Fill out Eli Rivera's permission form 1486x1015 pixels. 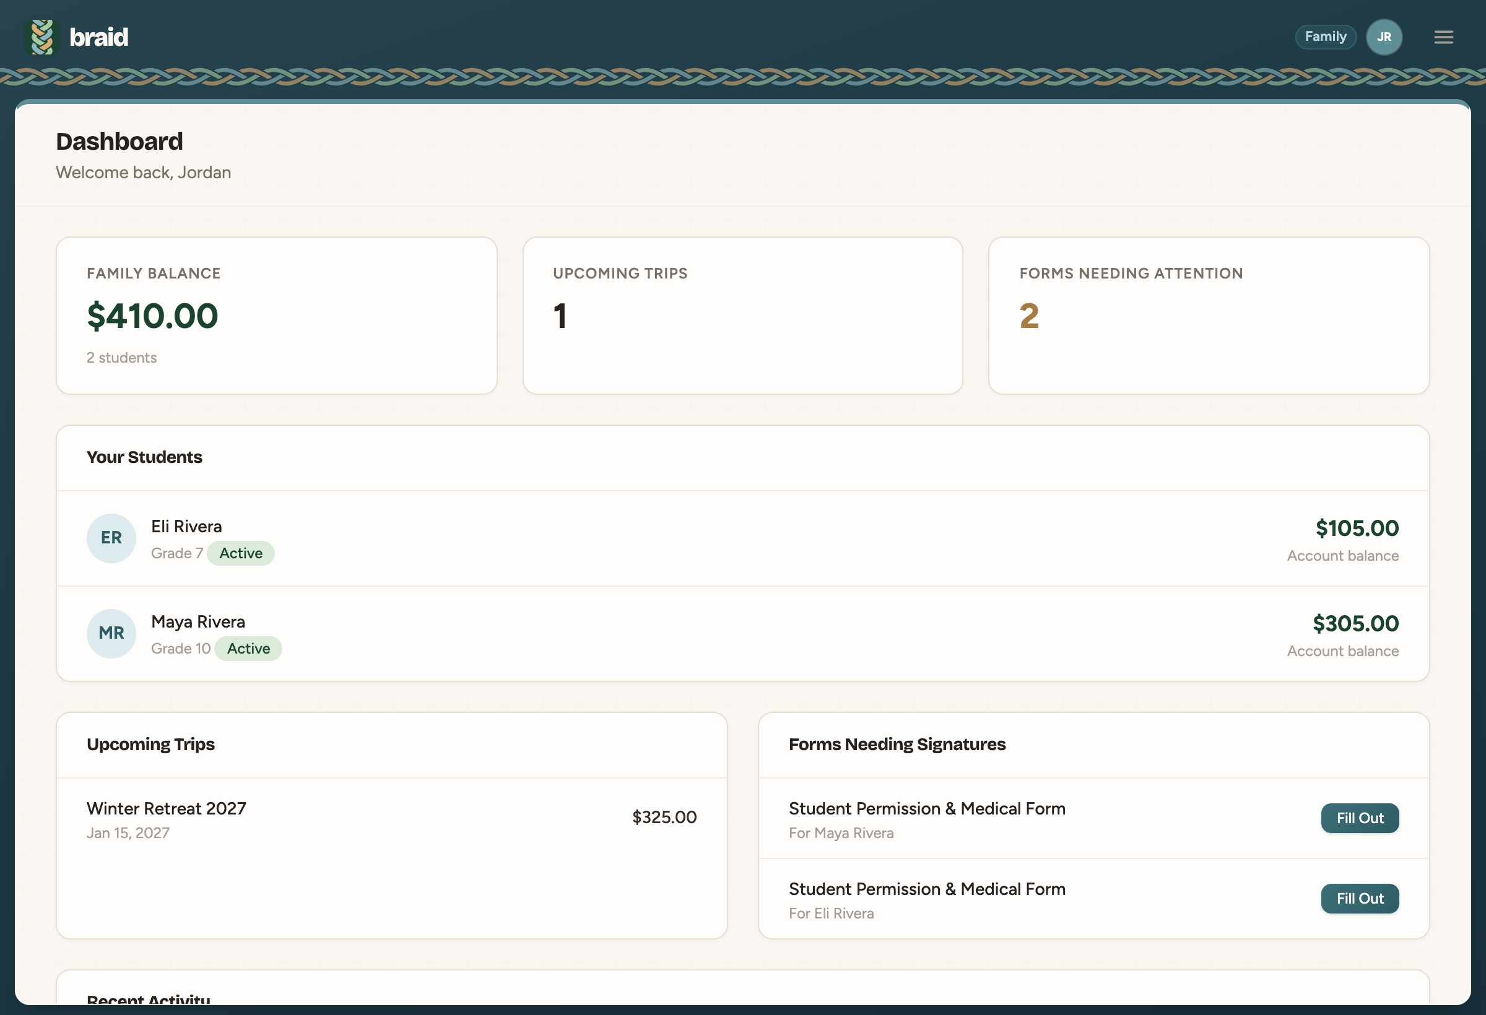[x=1360, y=899]
